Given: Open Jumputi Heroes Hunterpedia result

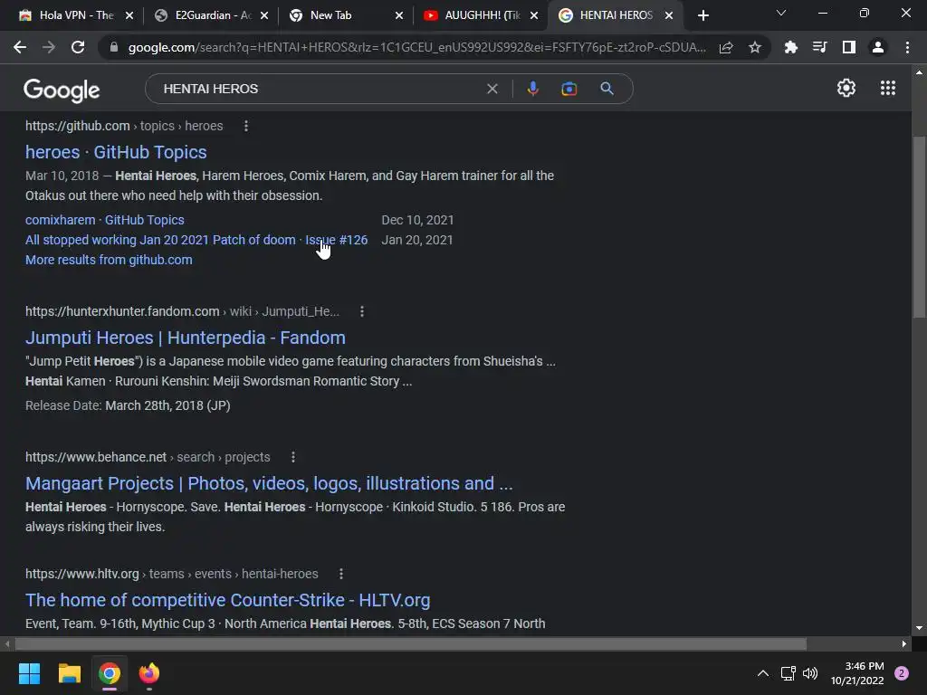Looking at the screenshot, I should click(x=185, y=338).
